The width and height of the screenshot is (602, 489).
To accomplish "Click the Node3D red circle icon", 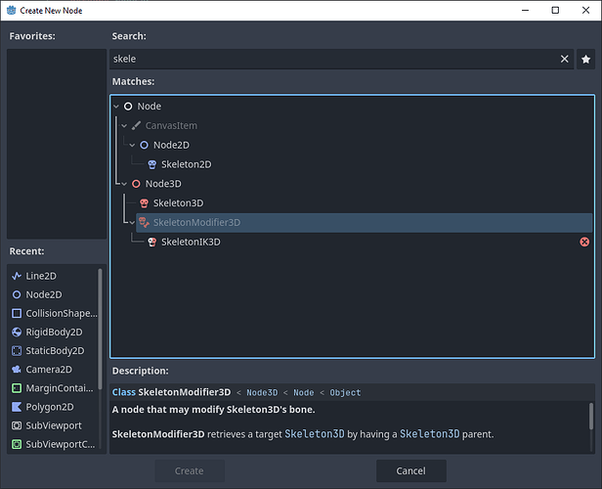I will 136,184.
